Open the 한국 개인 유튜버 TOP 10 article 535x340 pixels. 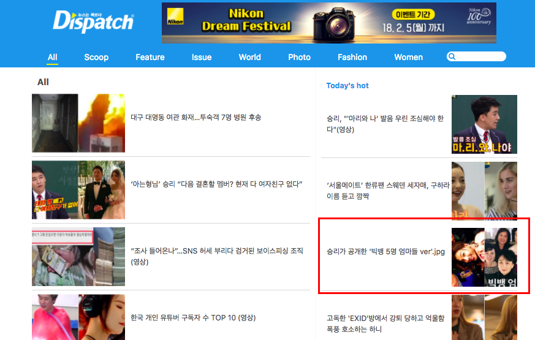click(193, 318)
